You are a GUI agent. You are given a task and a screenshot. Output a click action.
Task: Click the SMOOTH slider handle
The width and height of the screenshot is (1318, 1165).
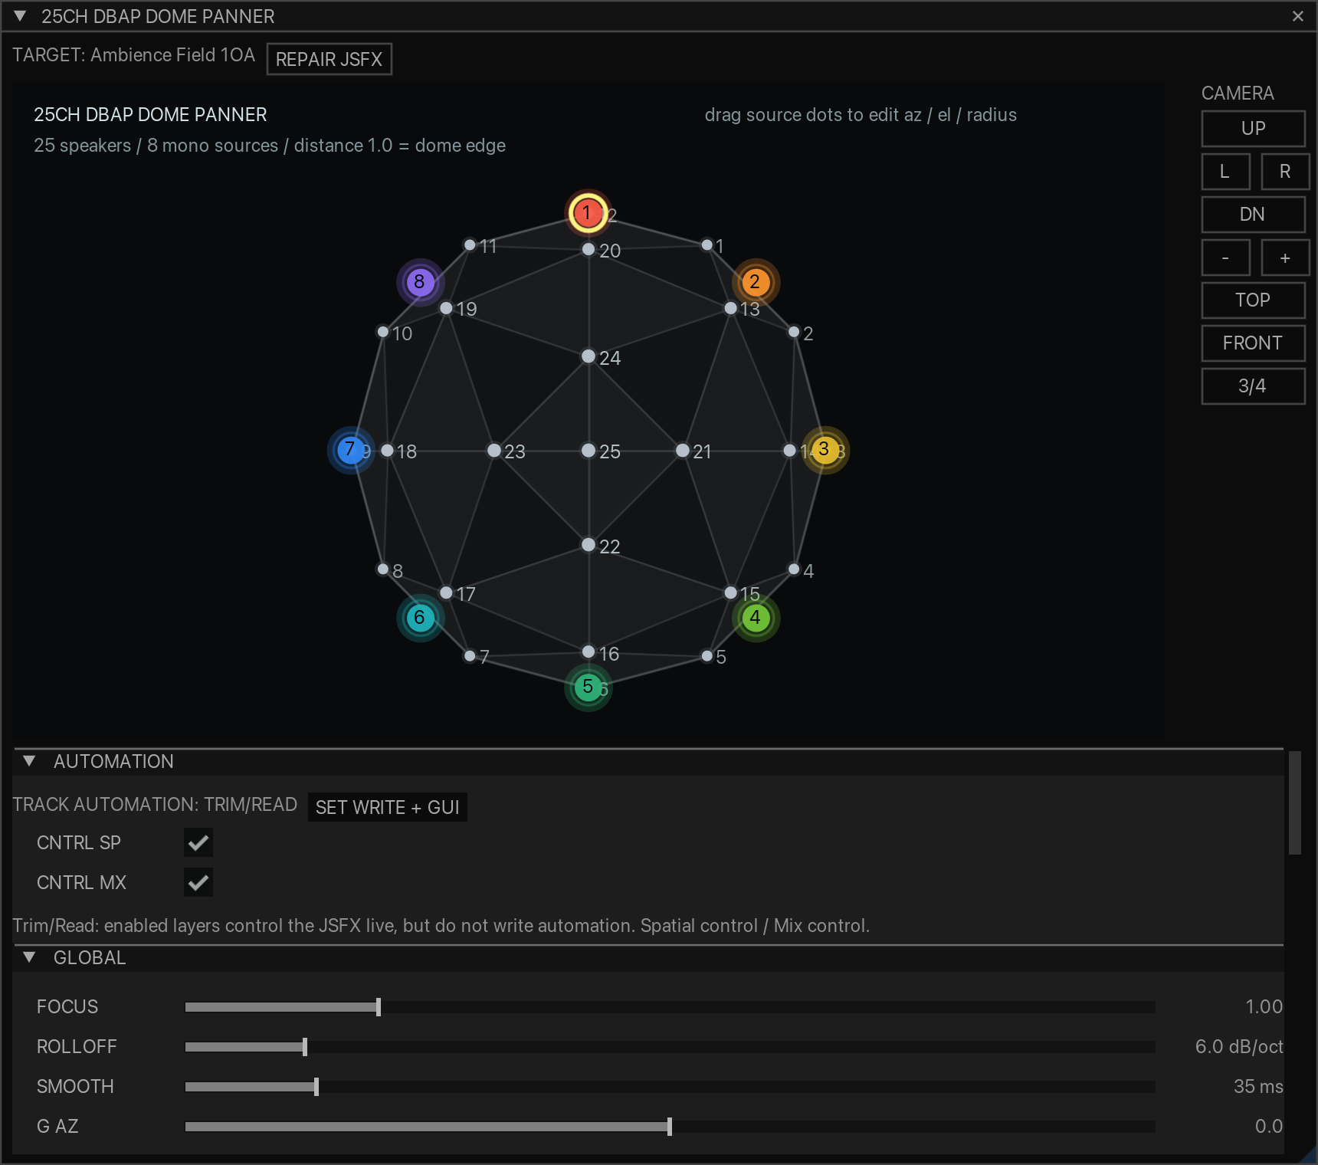pyautogui.click(x=316, y=1087)
